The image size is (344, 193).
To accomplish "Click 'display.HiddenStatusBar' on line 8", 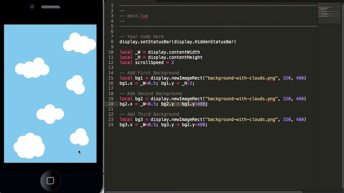I will [x=204, y=42].
